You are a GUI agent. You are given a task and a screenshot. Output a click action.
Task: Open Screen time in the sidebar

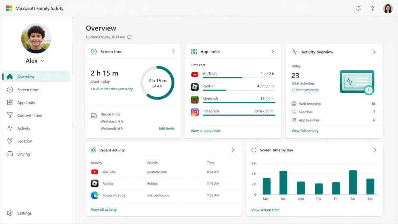click(36, 90)
